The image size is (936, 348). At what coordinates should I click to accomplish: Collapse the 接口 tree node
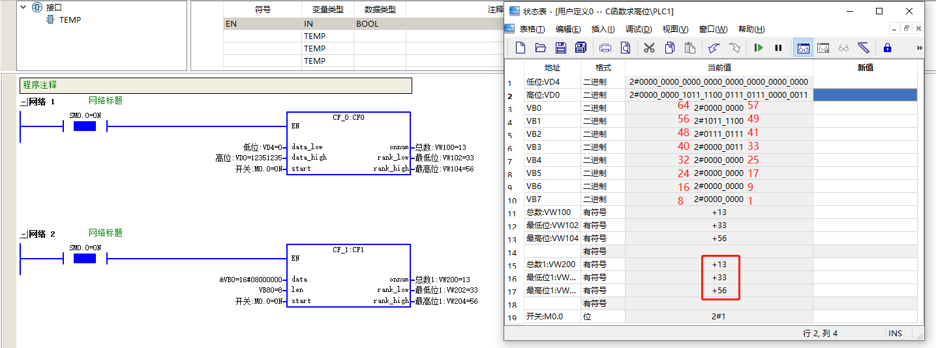(24, 7)
